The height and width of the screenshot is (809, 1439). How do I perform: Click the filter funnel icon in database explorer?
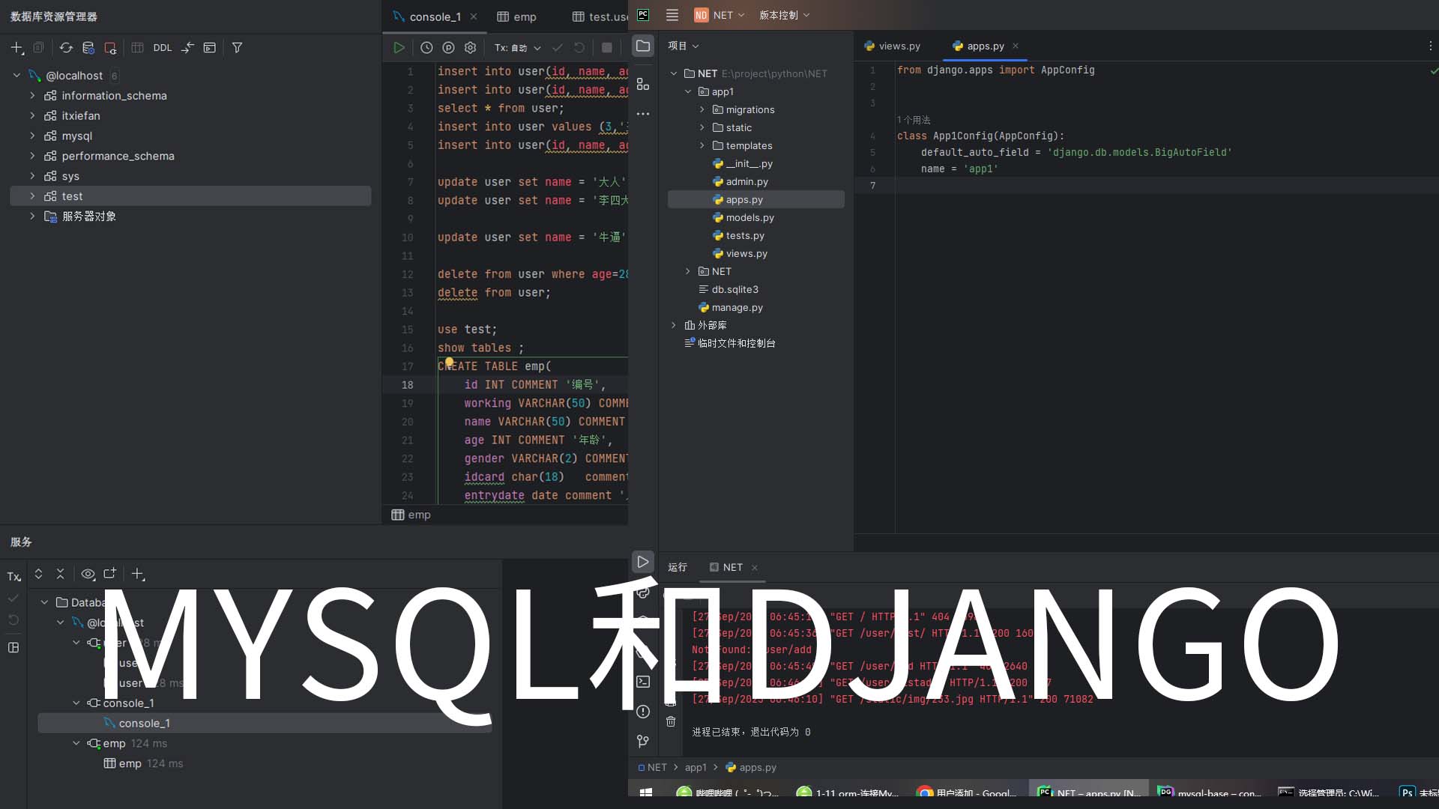[x=237, y=48]
